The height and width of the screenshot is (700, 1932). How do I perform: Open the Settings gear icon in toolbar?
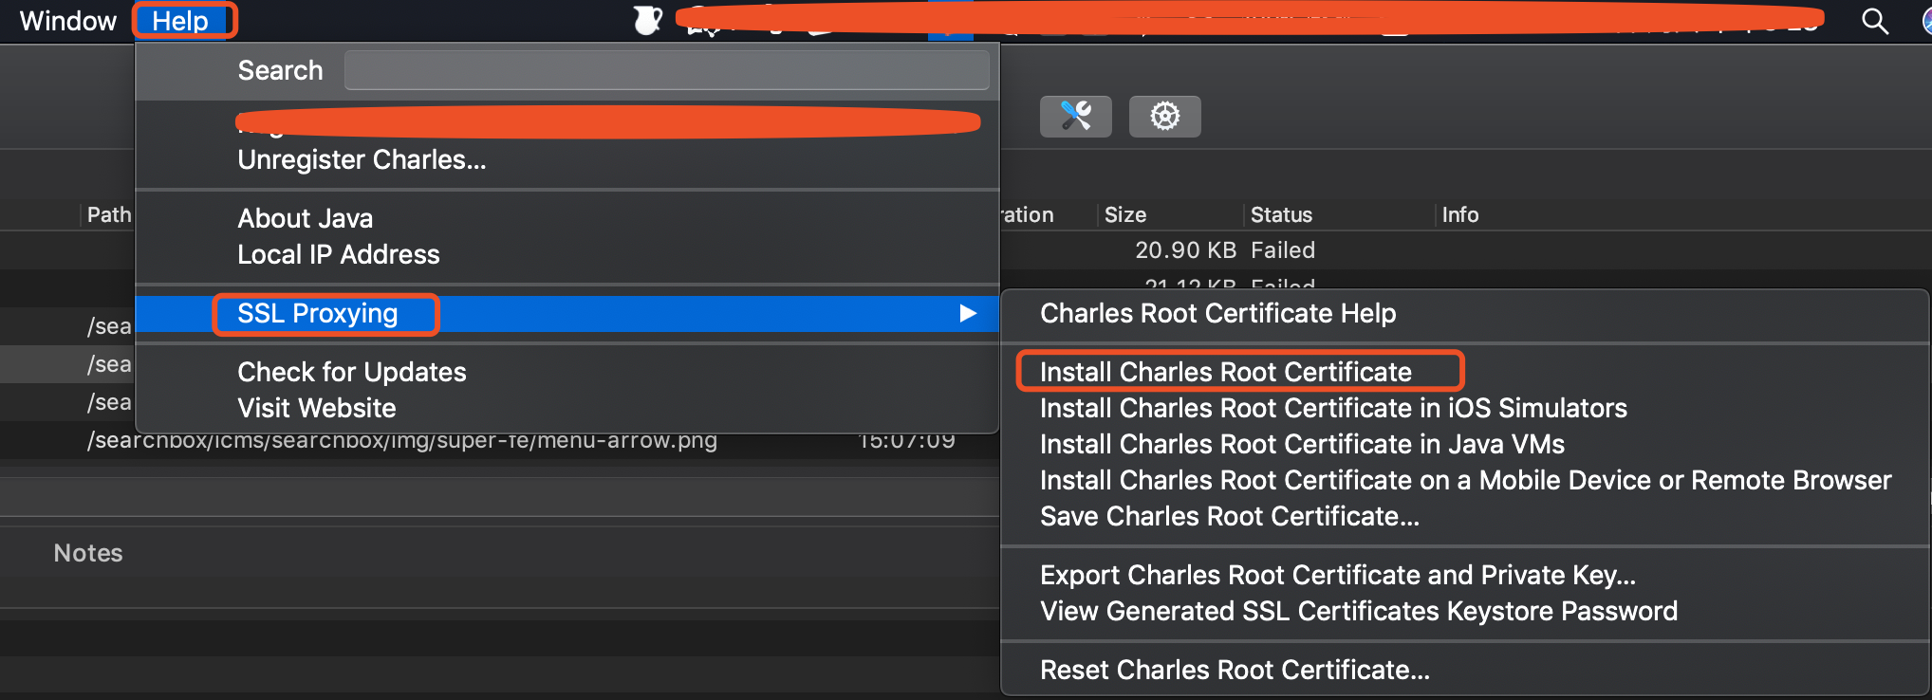tap(1164, 117)
